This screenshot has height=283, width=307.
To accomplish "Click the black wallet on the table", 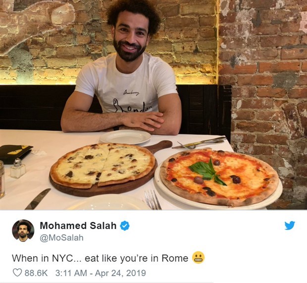I will click(15, 153).
